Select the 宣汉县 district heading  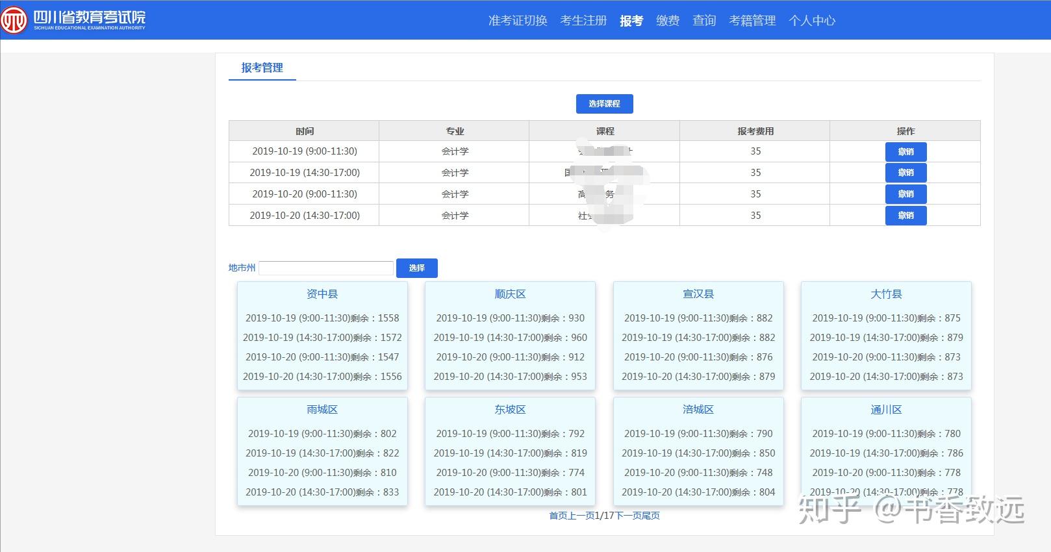pyautogui.click(x=698, y=294)
